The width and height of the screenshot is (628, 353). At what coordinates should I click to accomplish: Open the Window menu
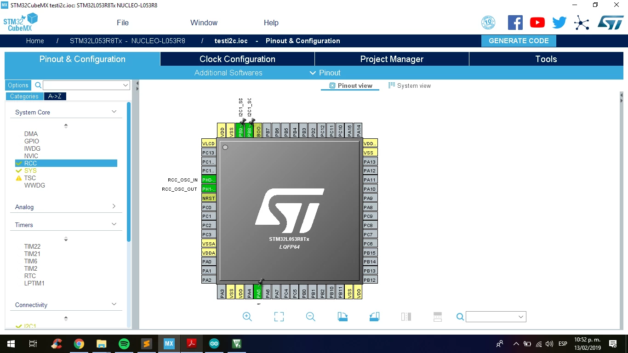pos(204,23)
